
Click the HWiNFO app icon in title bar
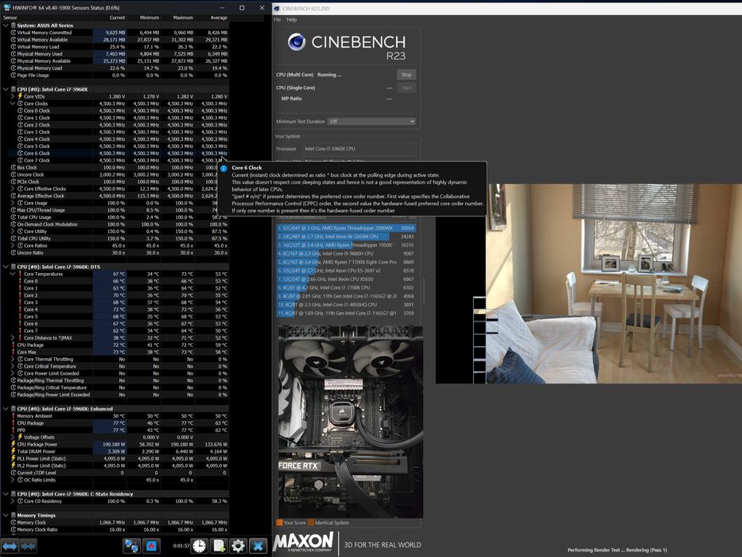click(x=6, y=8)
